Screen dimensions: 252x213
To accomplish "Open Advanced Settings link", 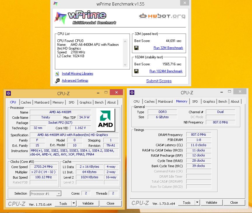I will (x=75, y=81).
